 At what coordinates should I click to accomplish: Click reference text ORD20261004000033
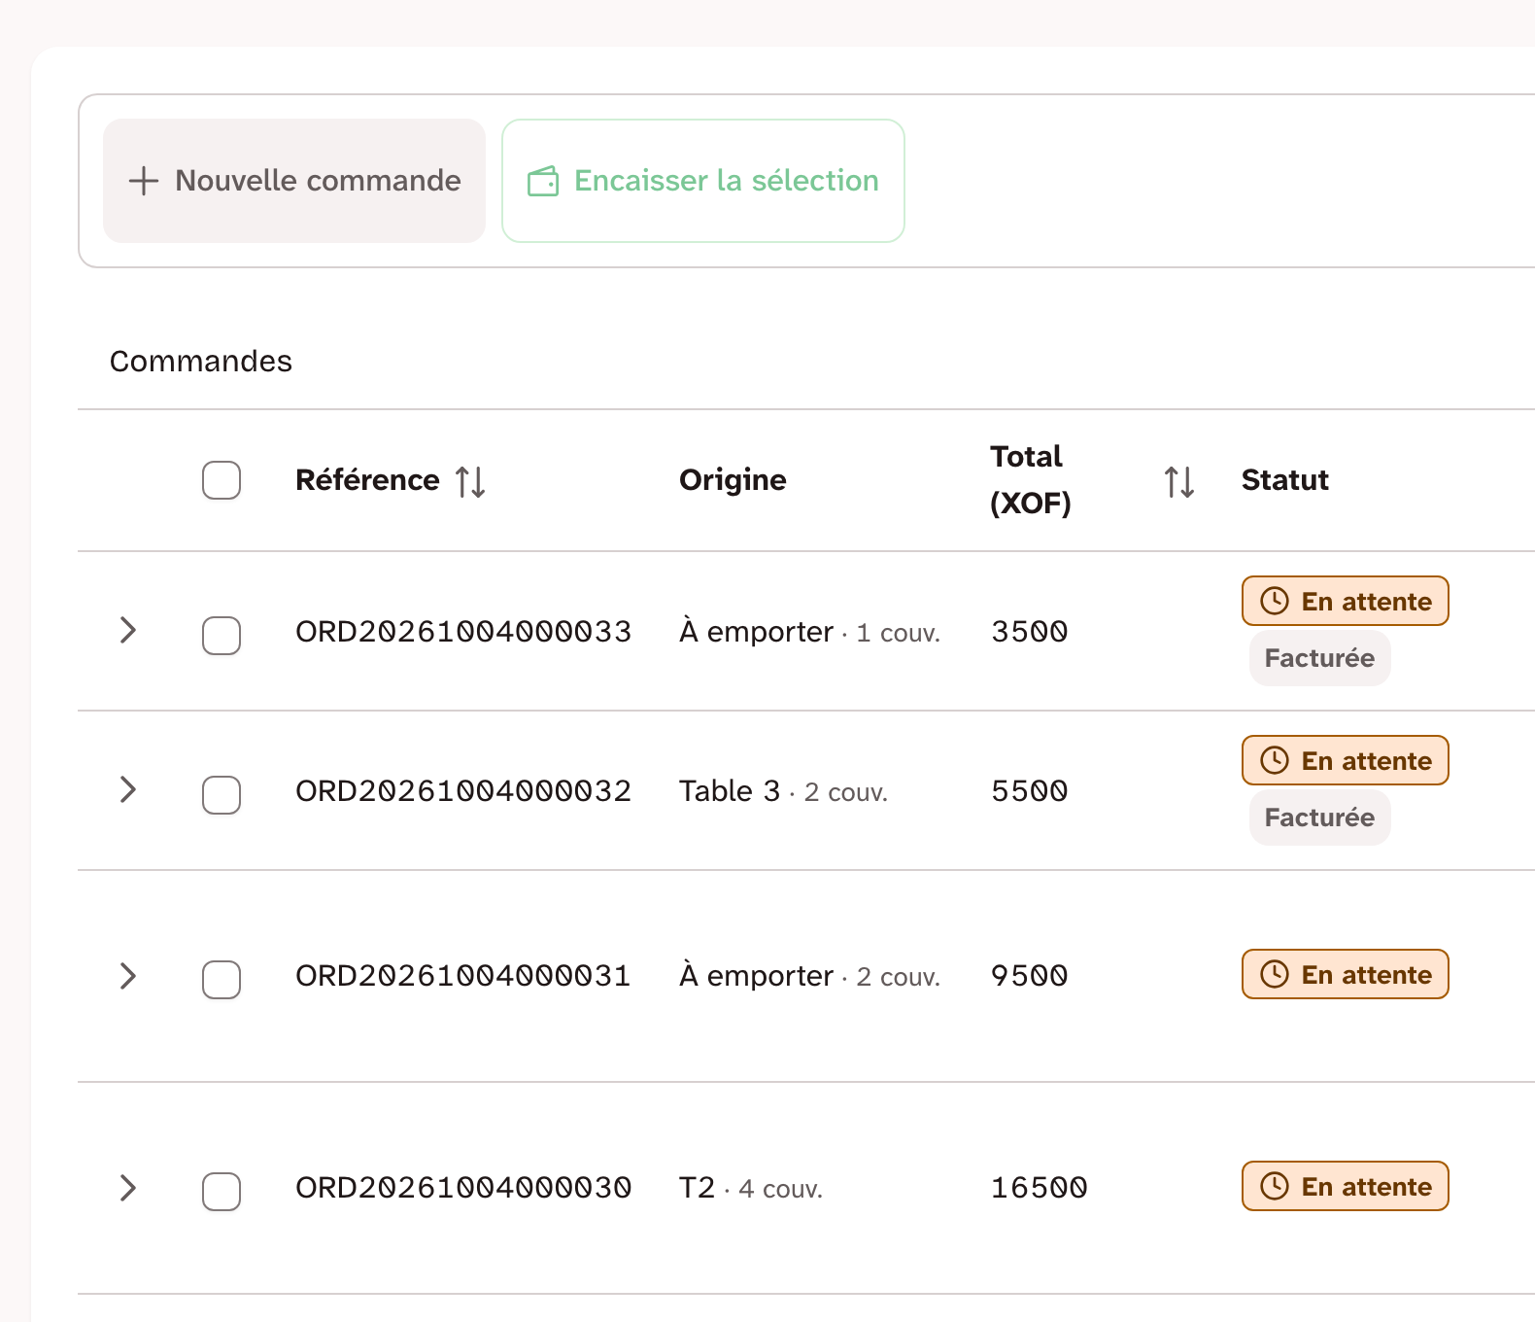(463, 632)
